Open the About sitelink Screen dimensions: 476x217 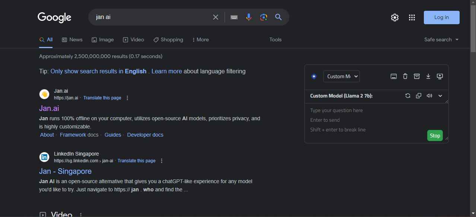47,135
